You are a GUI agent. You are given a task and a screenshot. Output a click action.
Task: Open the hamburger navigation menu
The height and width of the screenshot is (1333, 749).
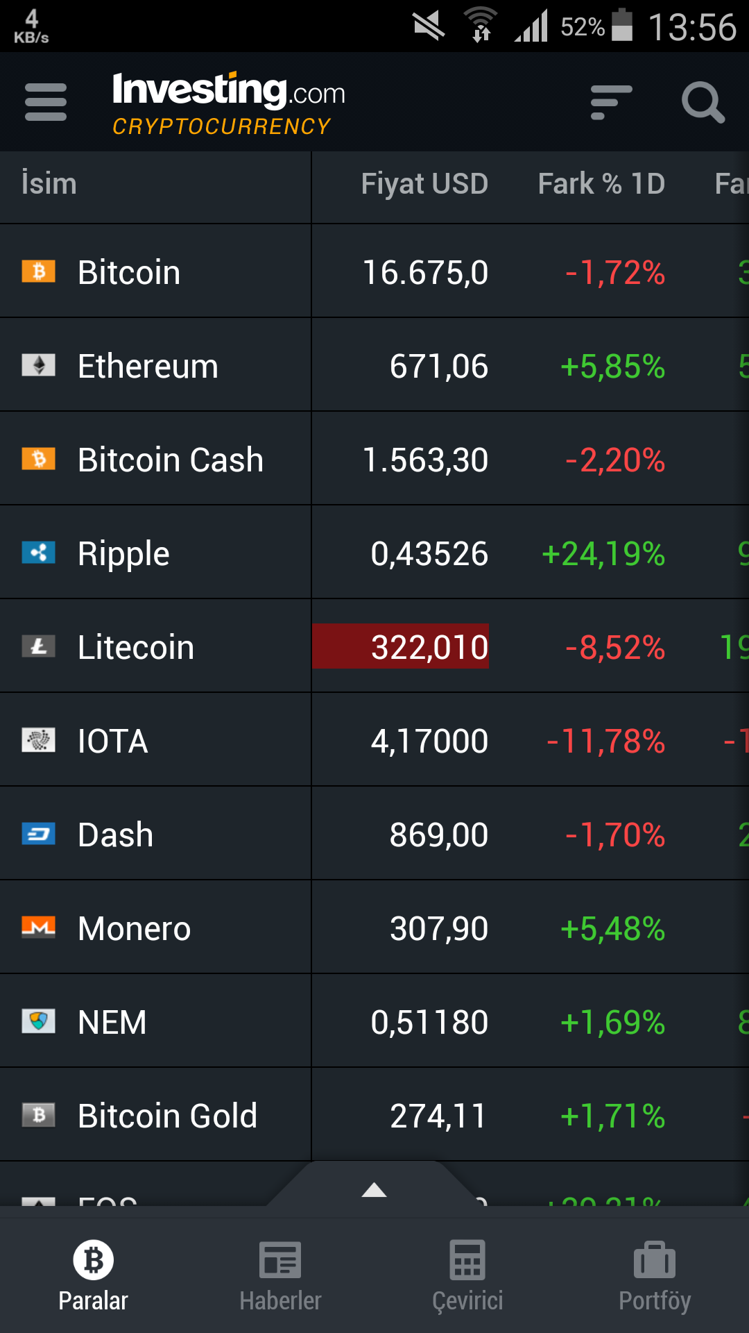pyautogui.click(x=46, y=102)
